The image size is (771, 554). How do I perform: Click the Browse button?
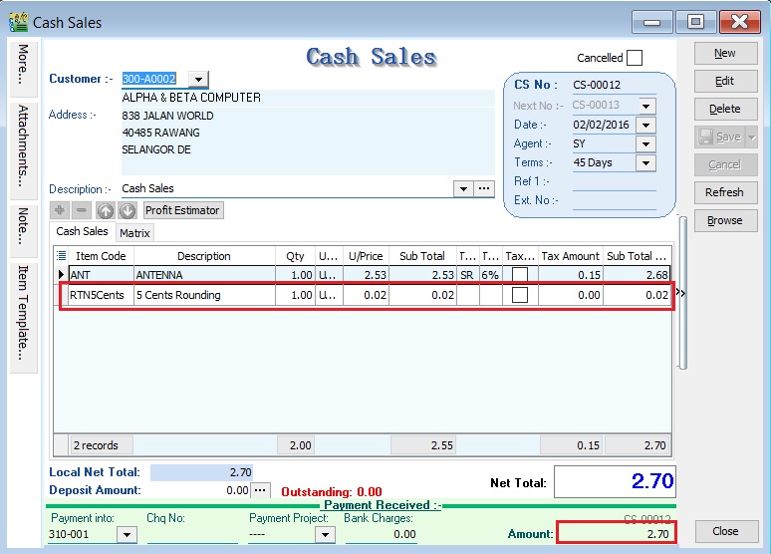[x=724, y=220]
